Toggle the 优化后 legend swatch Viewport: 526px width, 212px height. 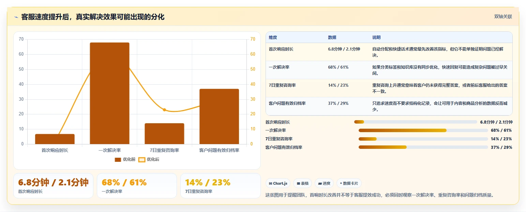(142, 159)
